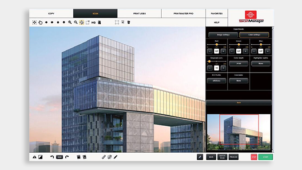Click the diamond icon just before zoom-in magnifier
This screenshot has height=170, width=302.
tap(64, 22)
